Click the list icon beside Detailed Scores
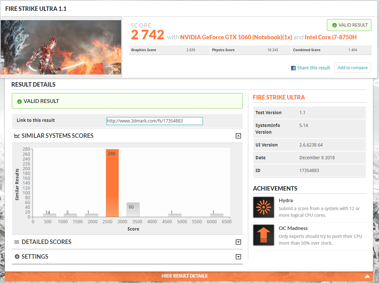The height and width of the screenshot is (283, 379). click(17, 242)
